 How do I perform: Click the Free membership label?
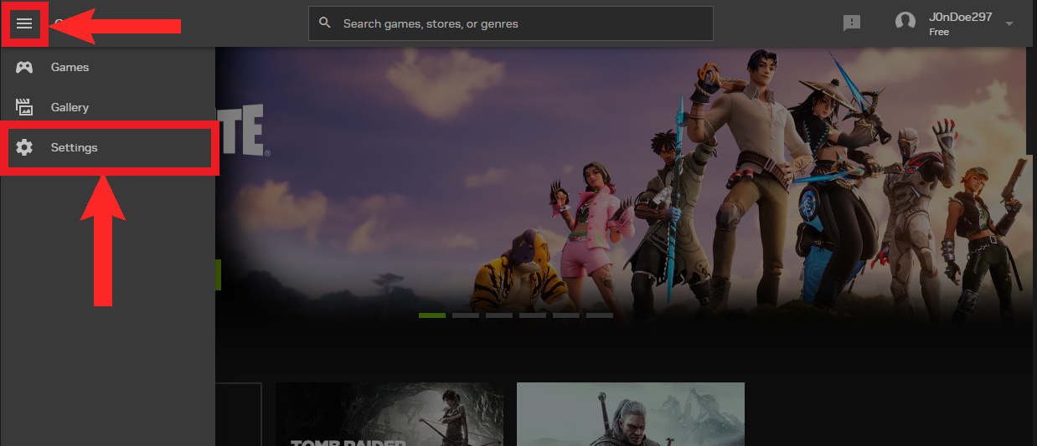pyautogui.click(x=939, y=32)
